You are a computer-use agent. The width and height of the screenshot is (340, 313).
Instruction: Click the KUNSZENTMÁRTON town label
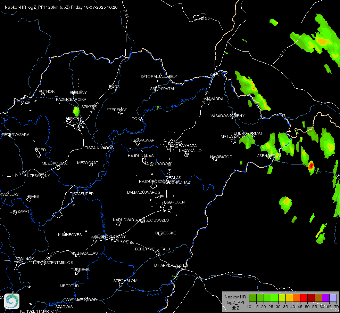pos(39,311)
